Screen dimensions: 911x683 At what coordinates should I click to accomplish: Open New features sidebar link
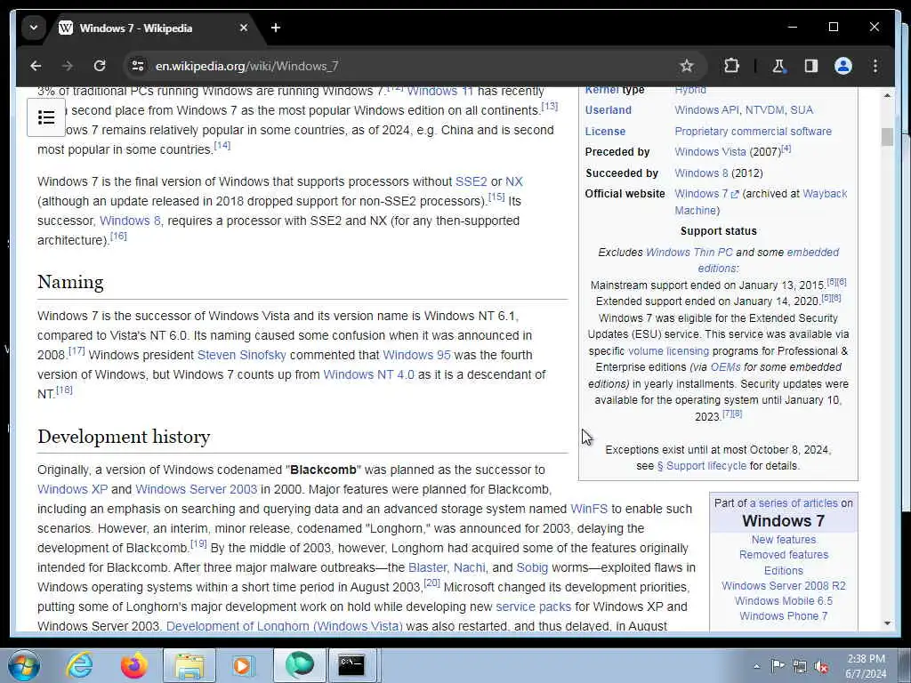pyautogui.click(x=783, y=540)
